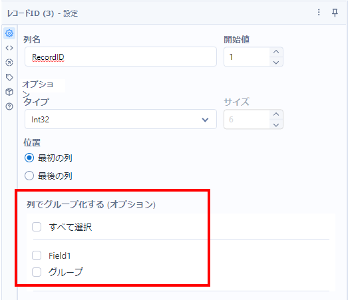Decrease the 開始値 start value
The height and width of the screenshot is (300, 348).
point(276,63)
